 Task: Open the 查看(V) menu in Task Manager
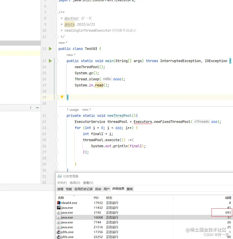pyautogui.click(x=88, y=183)
